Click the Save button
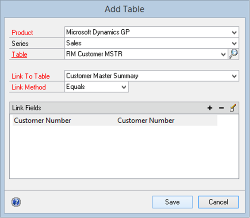The image size is (250, 218). click(172, 202)
